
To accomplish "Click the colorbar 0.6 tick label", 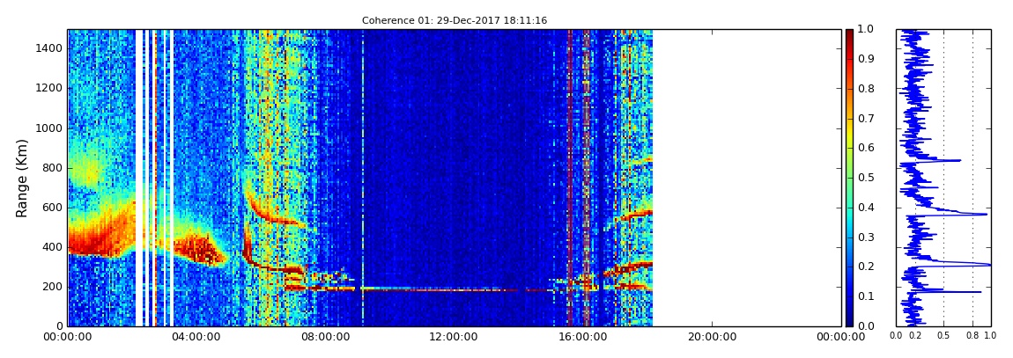I will 866,149.
